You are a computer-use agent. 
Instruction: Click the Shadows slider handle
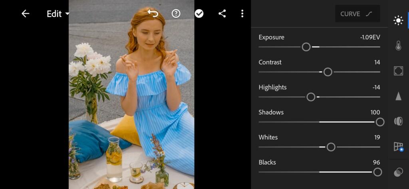(380, 122)
